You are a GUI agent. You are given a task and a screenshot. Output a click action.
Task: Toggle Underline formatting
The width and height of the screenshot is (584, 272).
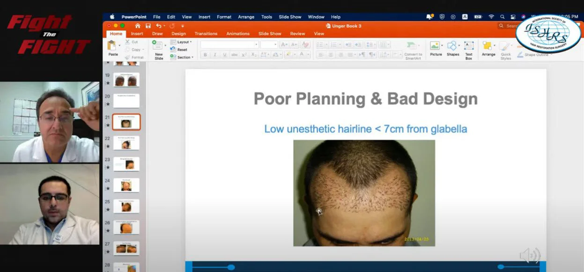click(x=225, y=55)
